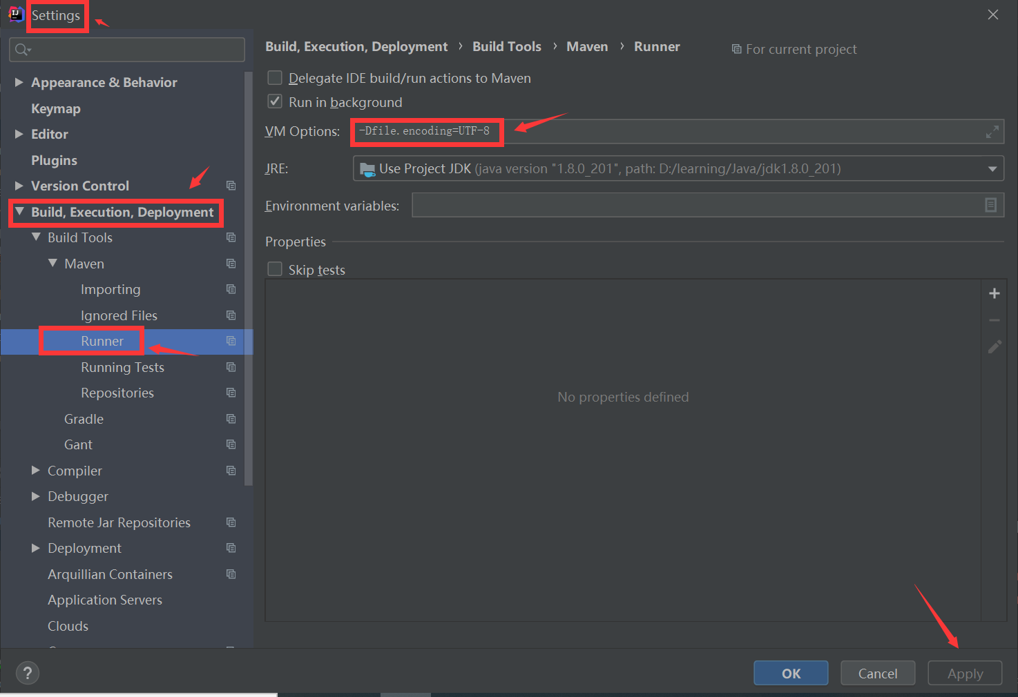
Task: Click project-level icon beside Compiler
Action: click(231, 471)
